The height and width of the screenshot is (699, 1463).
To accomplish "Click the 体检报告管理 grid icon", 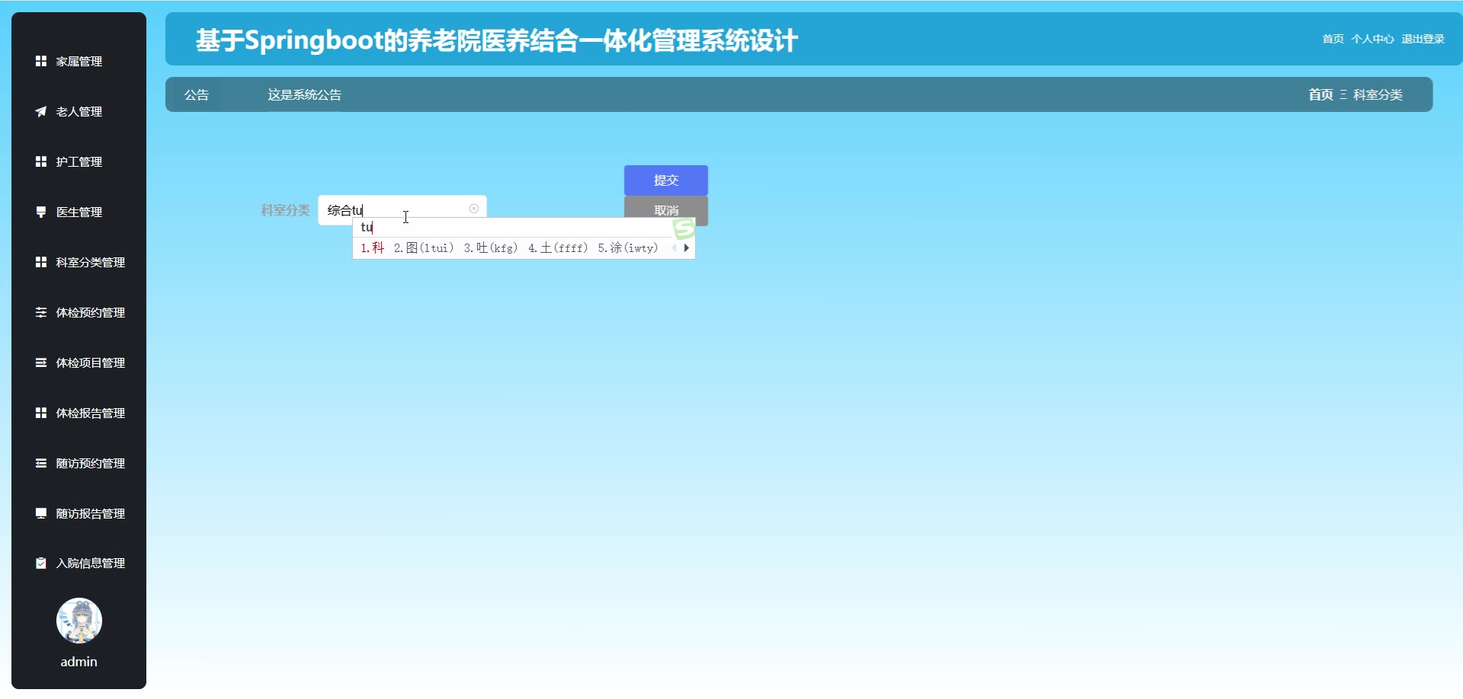I will pyautogui.click(x=41, y=413).
